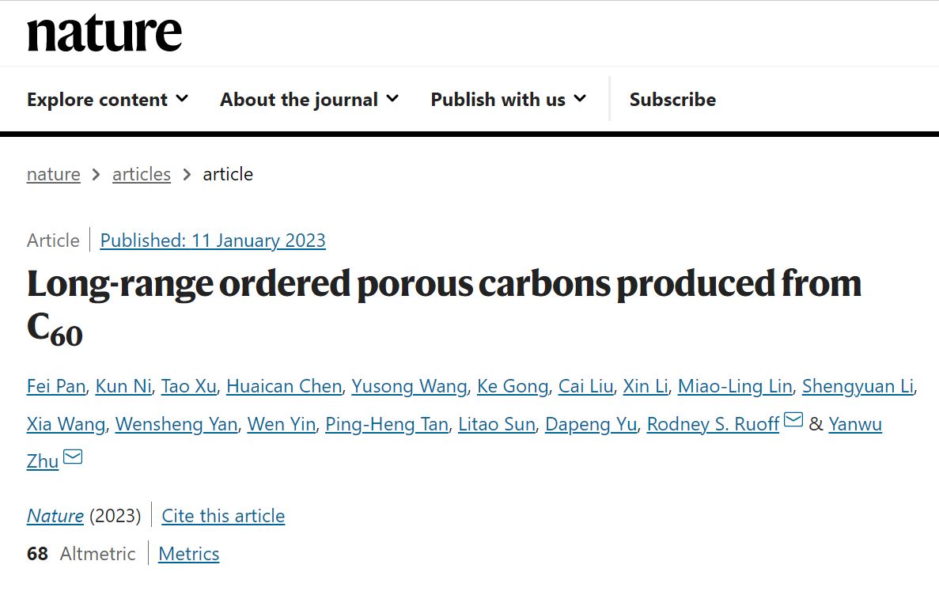This screenshot has width=939, height=595.
Task: Open the Subscribe page
Action: 672,100
